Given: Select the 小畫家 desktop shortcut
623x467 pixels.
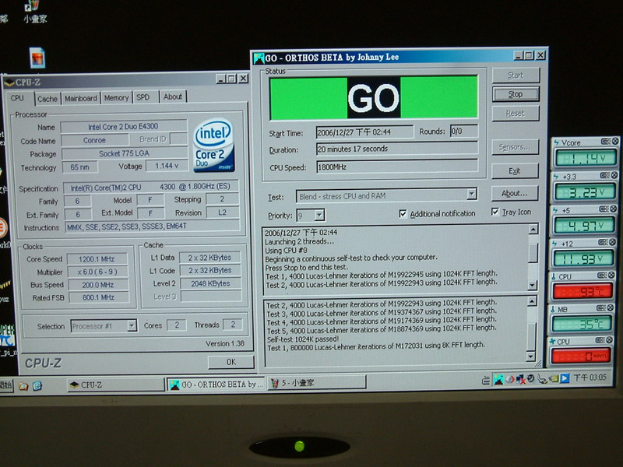Looking at the screenshot, I should (34, 12).
